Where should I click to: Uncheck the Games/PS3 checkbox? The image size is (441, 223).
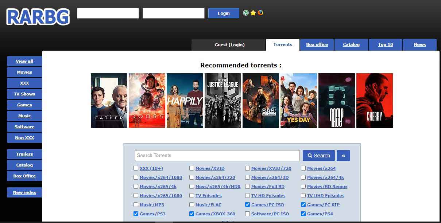(x=136, y=214)
